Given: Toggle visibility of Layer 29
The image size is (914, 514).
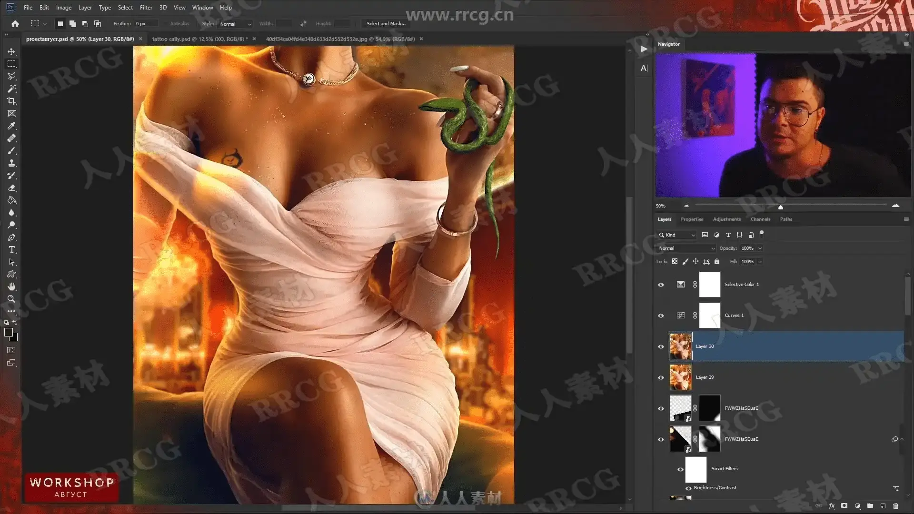Looking at the screenshot, I should (661, 377).
